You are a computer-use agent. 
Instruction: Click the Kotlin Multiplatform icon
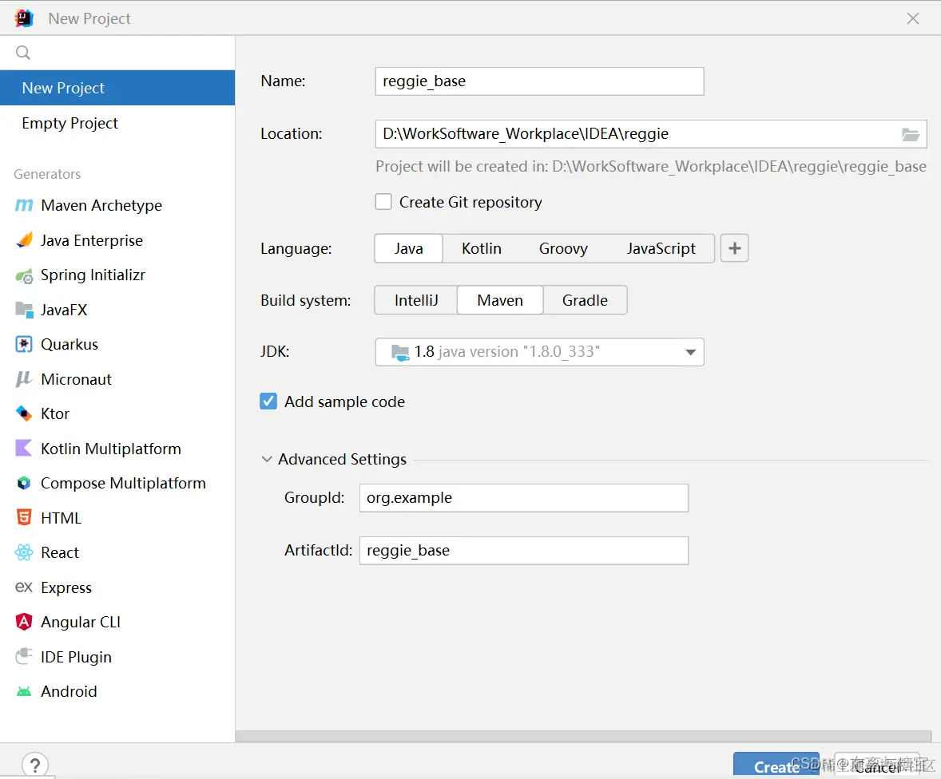(x=24, y=449)
